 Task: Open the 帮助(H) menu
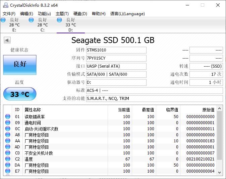click(99, 14)
